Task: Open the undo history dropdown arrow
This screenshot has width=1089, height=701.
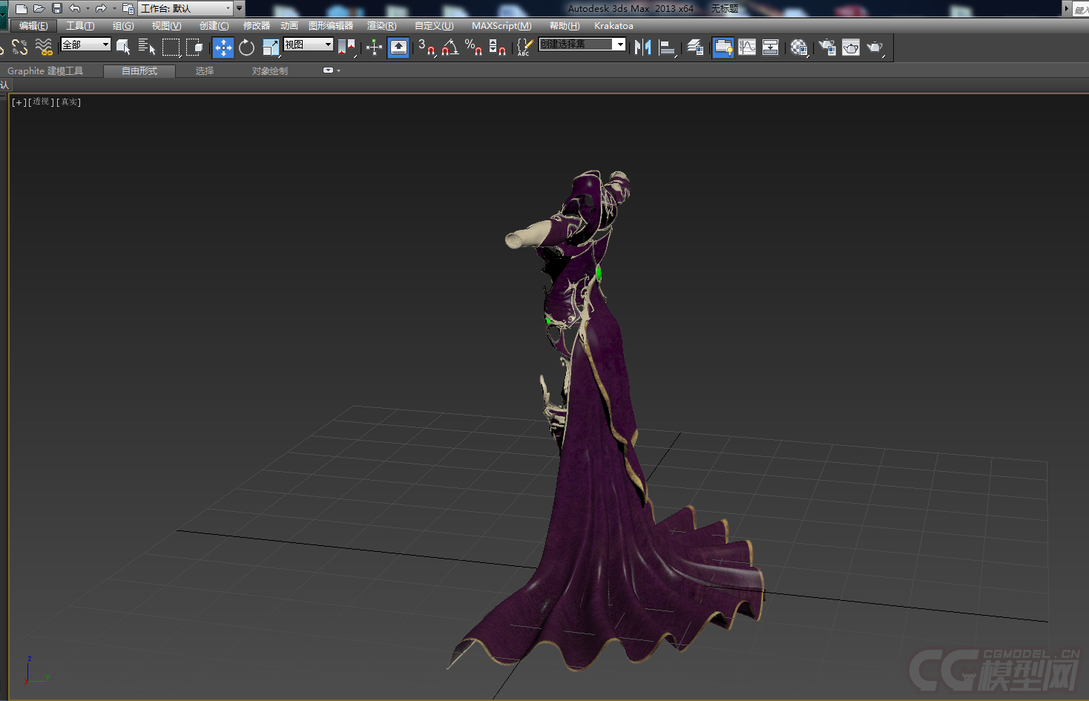Action: [x=88, y=8]
